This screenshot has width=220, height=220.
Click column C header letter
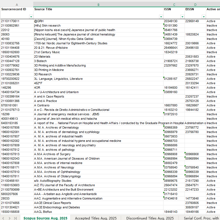point(174,5)
